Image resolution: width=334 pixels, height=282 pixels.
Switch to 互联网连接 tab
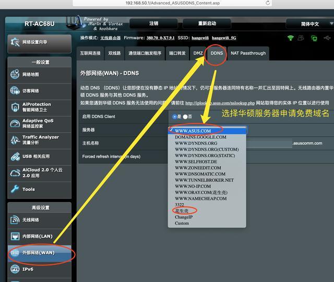(x=90, y=53)
